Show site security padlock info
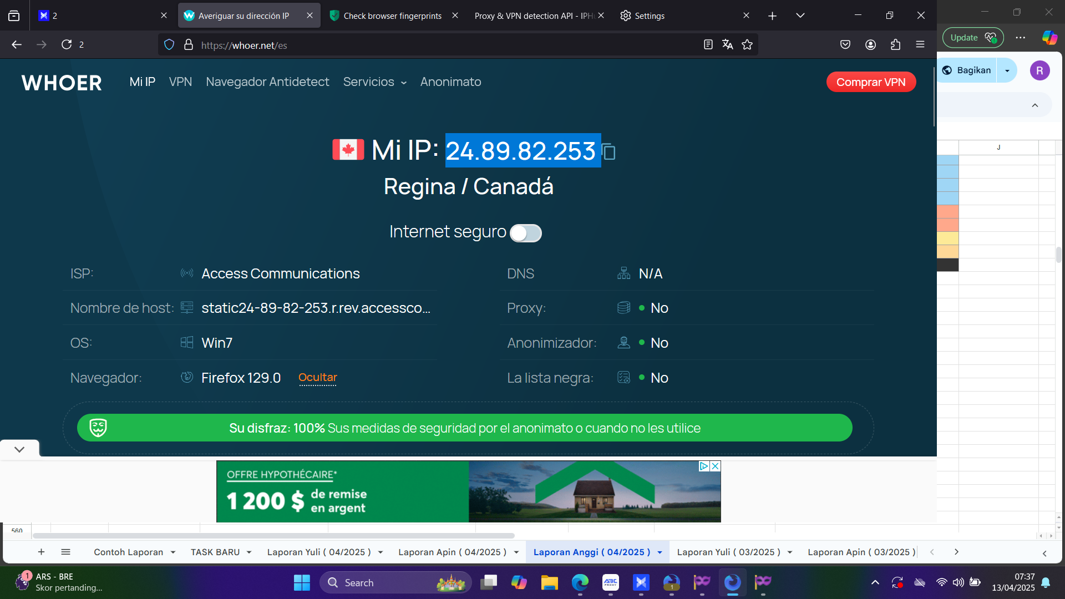The width and height of the screenshot is (1065, 599). pyautogui.click(x=189, y=45)
